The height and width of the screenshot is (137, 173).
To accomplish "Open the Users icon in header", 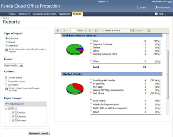I will pyautogui.click(x=138, y=8).
